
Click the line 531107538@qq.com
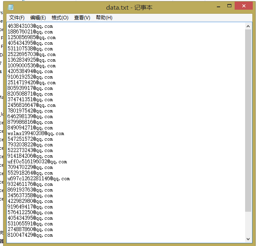[x=30, y=49]
